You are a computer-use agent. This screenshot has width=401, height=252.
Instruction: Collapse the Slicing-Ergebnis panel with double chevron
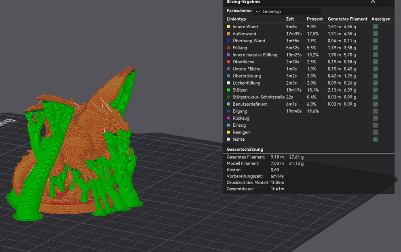pyautogui.click(x=373, y=2)
